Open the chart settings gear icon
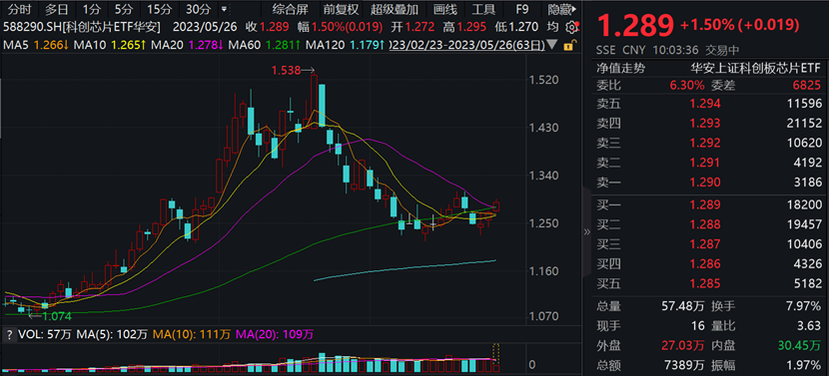The height and width of the screenshot is (376, 829). (570, 27)
